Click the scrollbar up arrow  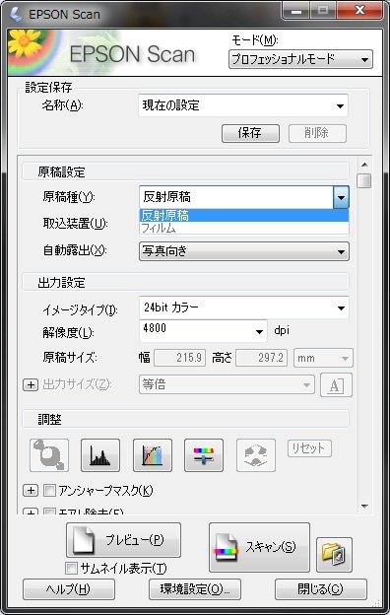(x=364, y=165)
